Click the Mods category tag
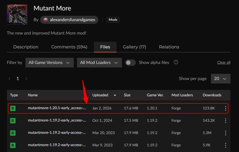This screenshot has width=239, height=152. [113, 20]
